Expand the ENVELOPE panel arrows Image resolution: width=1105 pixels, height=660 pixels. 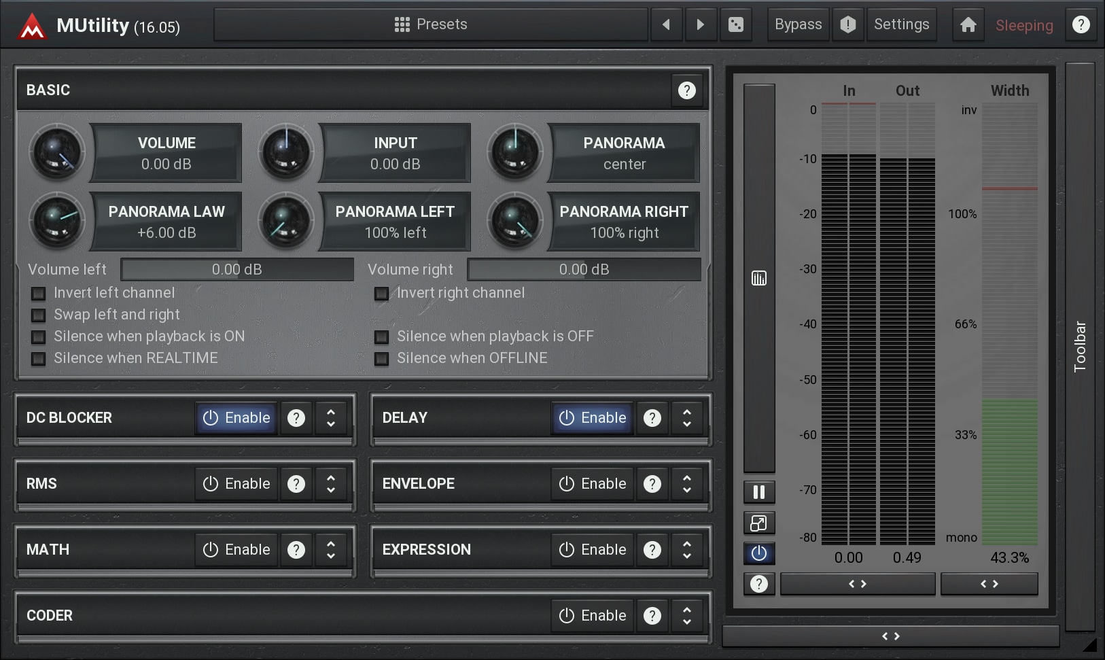687,484
